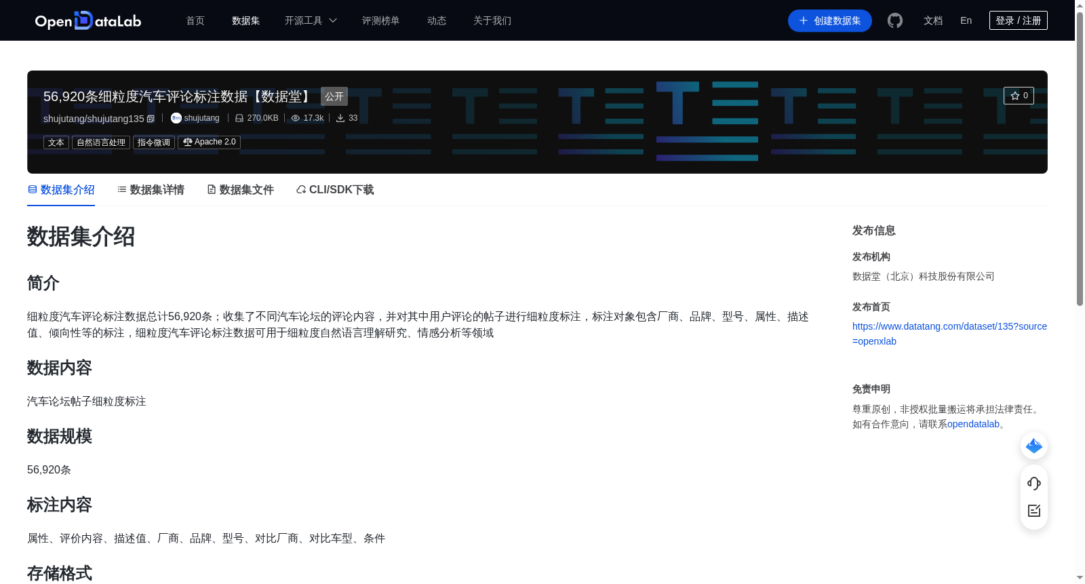1085x584 pixels.
Task: Click the OpenDataLab logo
Action: tap(88, 20)
